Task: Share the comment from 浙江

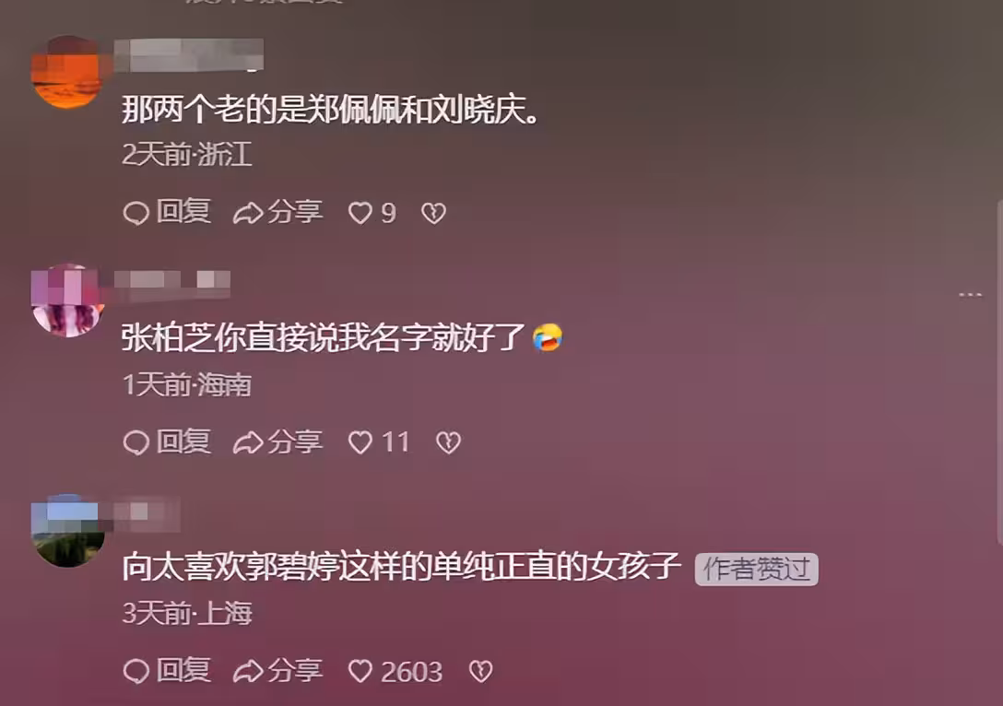Action: (278, 212)
